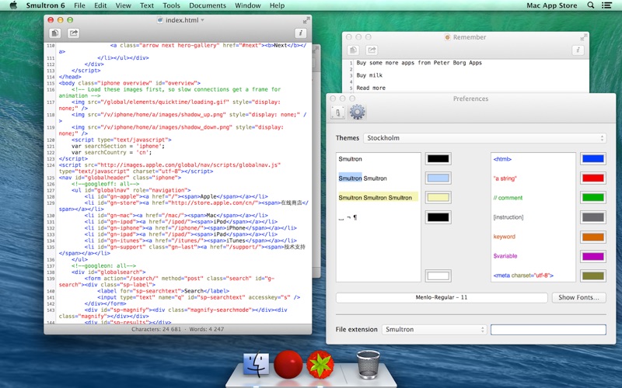Launch Smultron strawberry icon in Dock
Image resolution: width=622 pixels, height=388 pixels.
(320, 364)
